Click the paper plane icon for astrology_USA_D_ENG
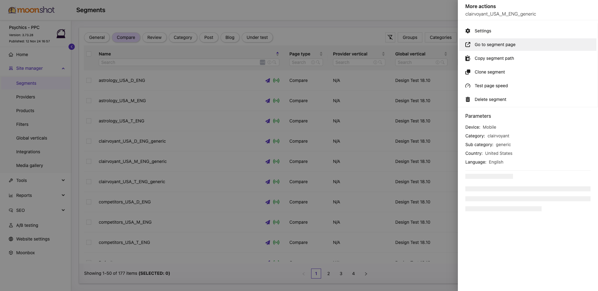The image size is (598, 291). point(268,80)
